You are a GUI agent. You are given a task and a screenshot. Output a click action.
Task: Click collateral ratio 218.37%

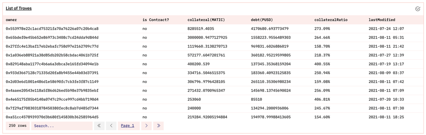coord(322,55)
